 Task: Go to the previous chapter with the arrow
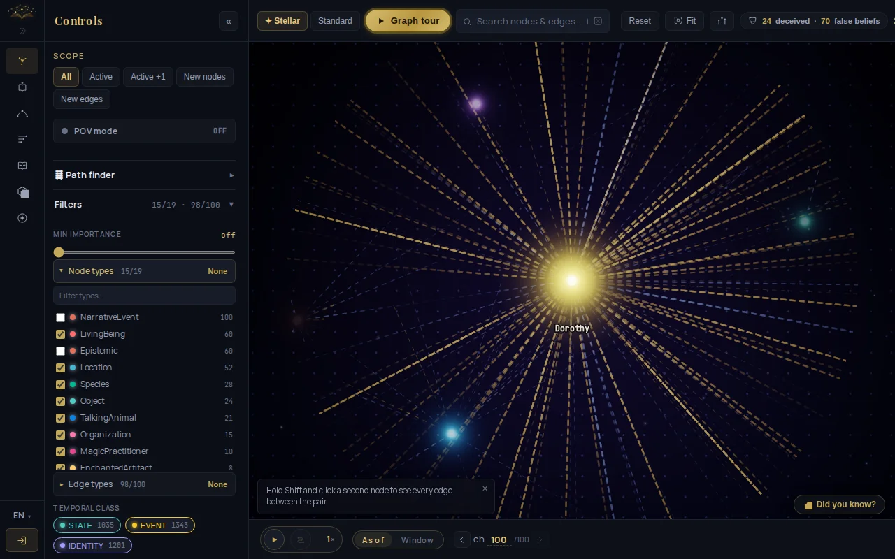[x=461, y=539]
